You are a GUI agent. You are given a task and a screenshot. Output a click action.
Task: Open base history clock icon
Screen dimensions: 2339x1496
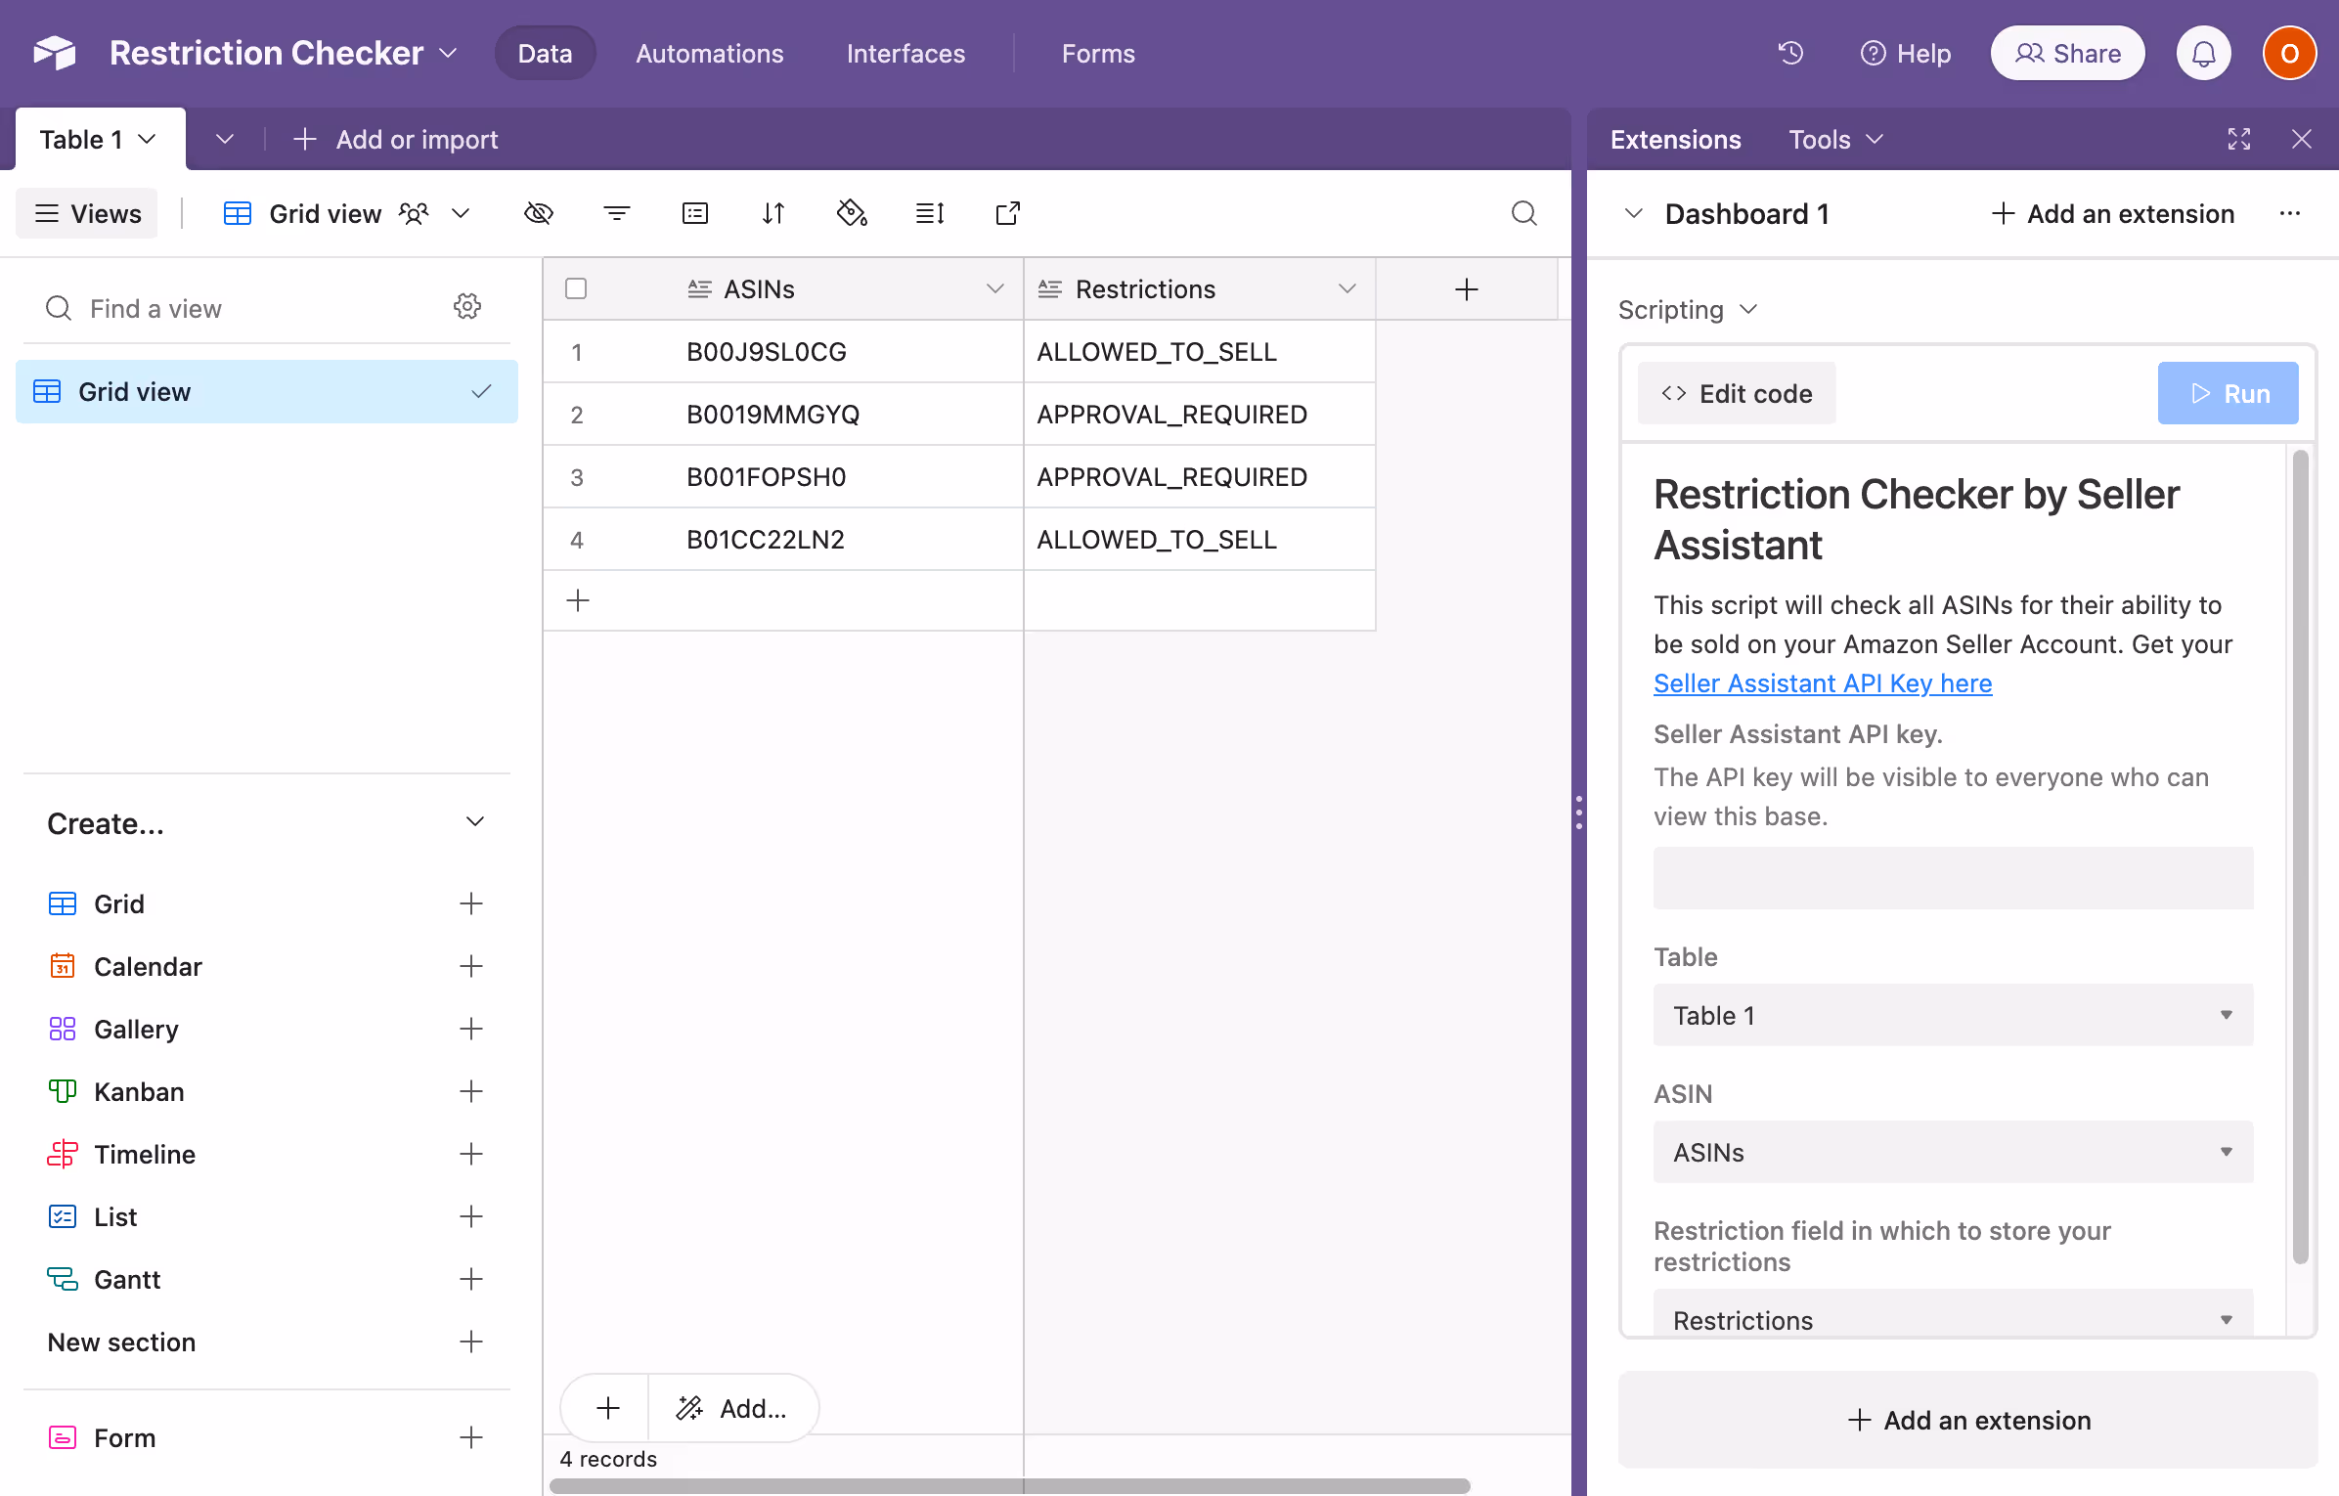tap(1790, 53)
